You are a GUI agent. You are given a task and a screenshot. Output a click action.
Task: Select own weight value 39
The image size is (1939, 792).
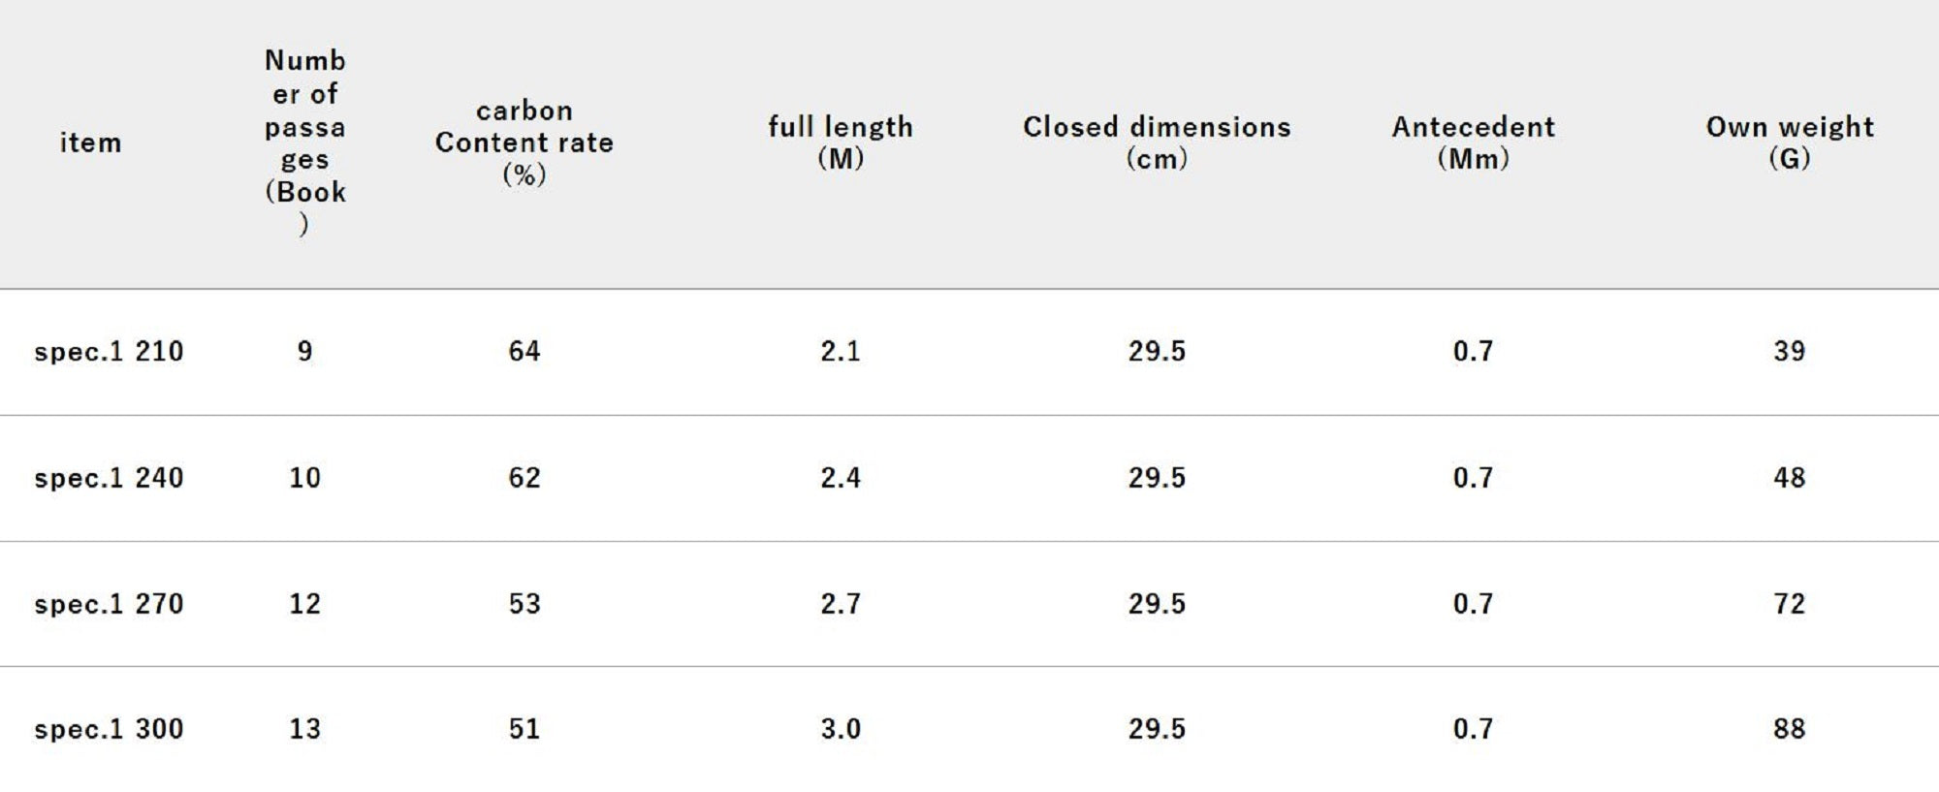[x=1789, y=351]
